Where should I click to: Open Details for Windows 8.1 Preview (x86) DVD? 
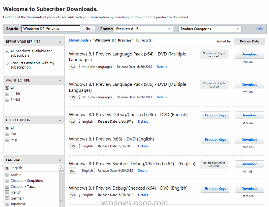(143, 146)
